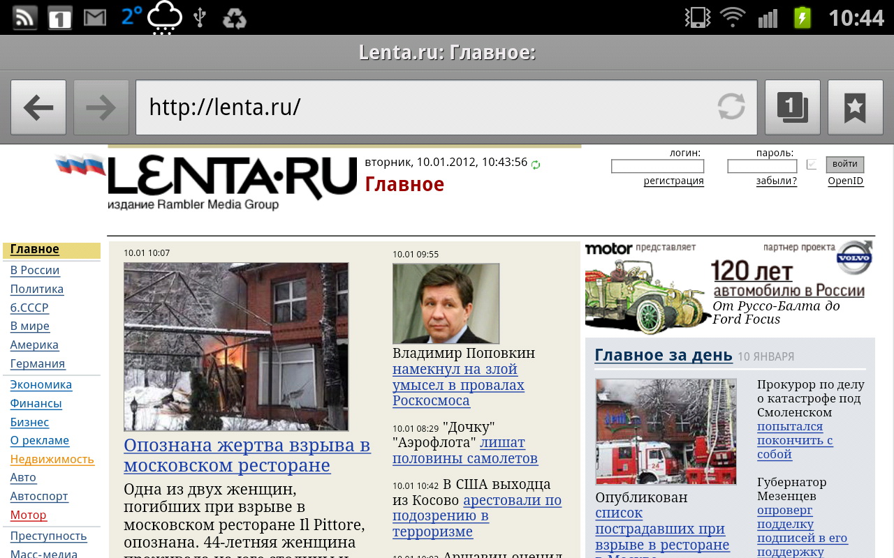Click the регистрация link

[x=673, y=181]
